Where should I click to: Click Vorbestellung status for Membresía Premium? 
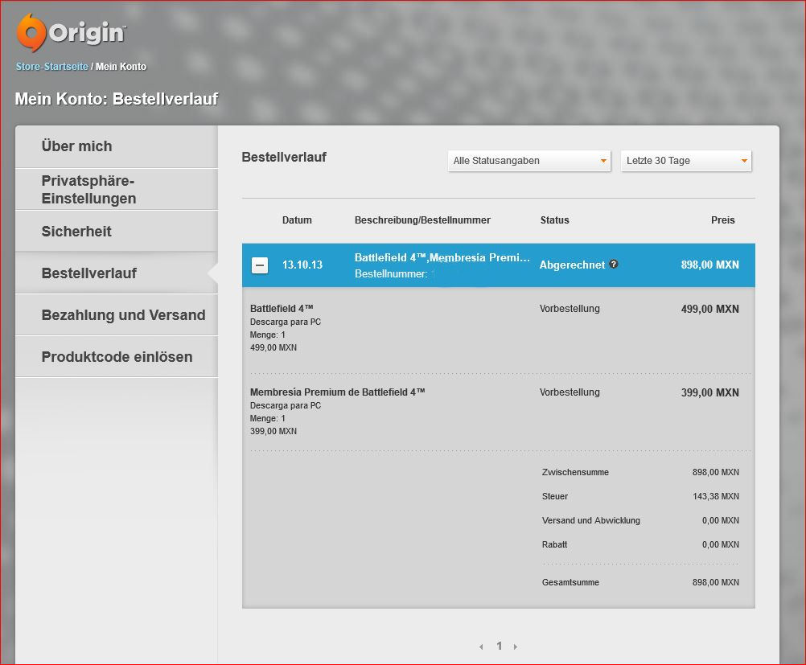pyautogui.click(x=570, y=392)
